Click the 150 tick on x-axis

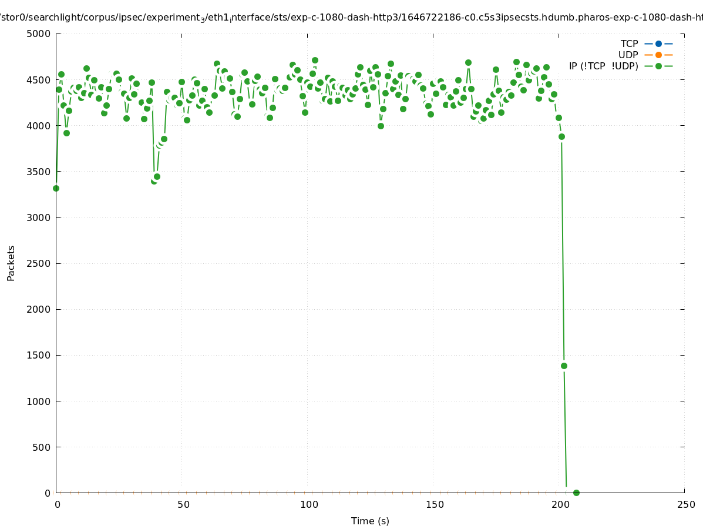click(x=434, y=504)
